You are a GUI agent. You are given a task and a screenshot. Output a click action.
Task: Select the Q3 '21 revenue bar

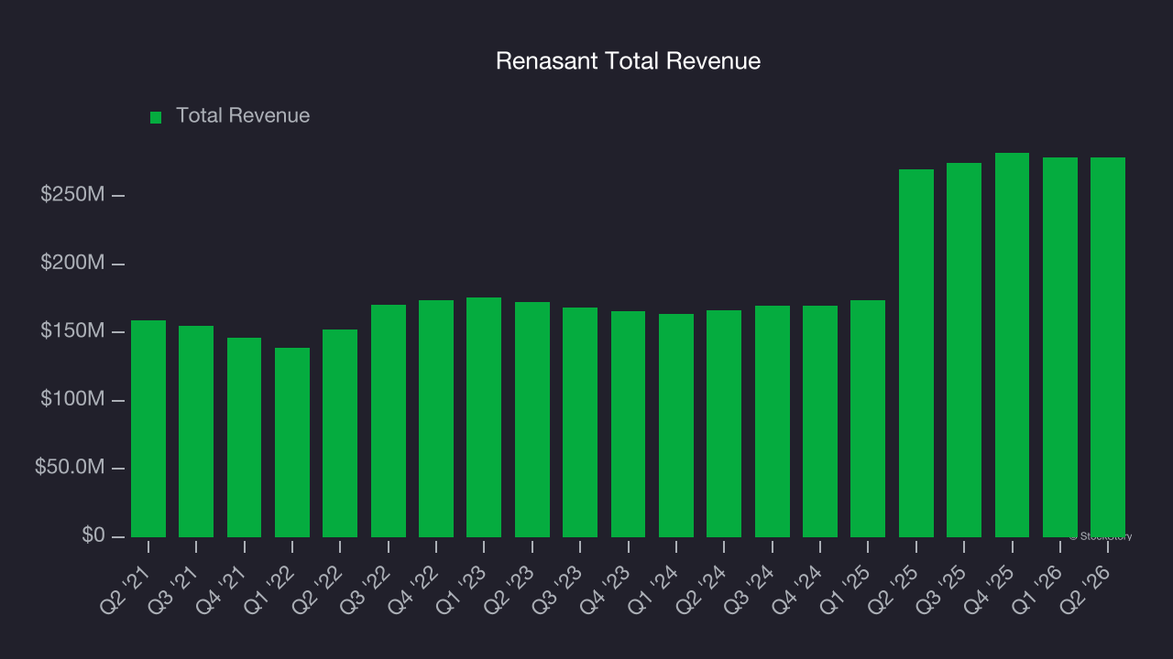[x=196, y=431]
